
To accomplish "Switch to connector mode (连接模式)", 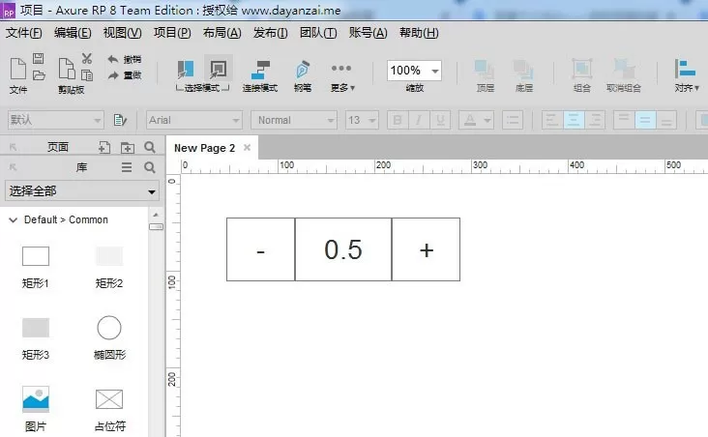I will (x=260, y=75).
